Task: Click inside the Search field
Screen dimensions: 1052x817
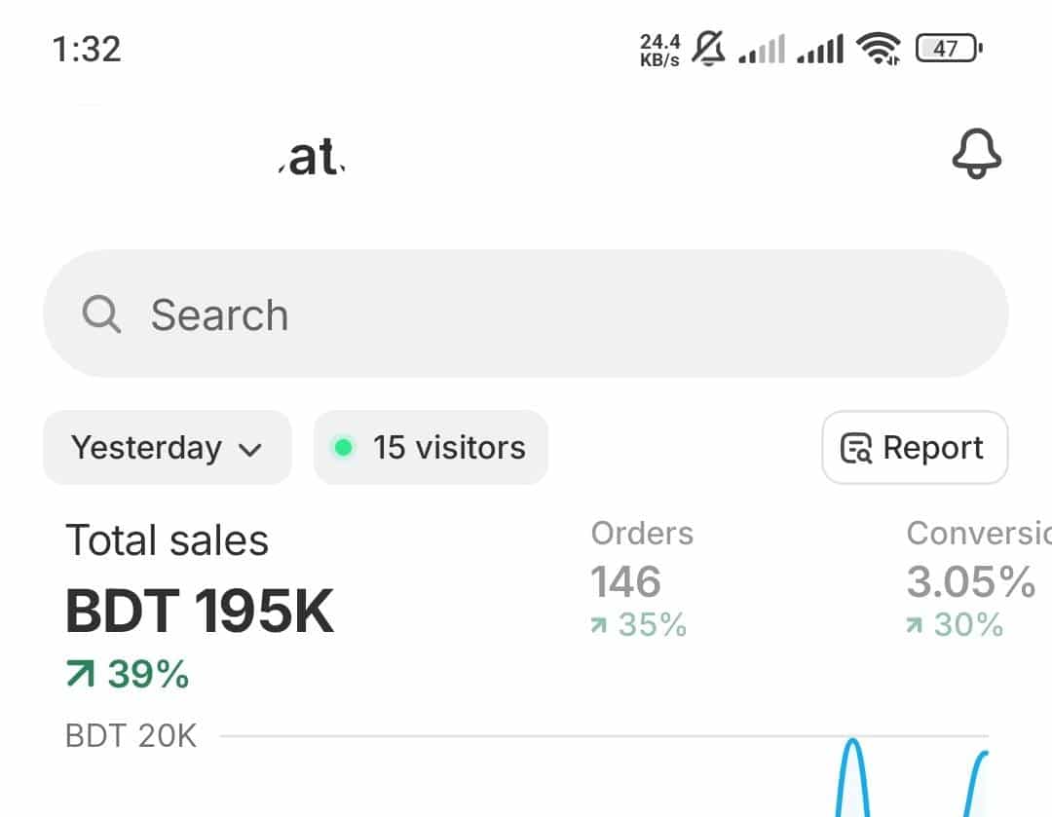Action: click(525, 314)
